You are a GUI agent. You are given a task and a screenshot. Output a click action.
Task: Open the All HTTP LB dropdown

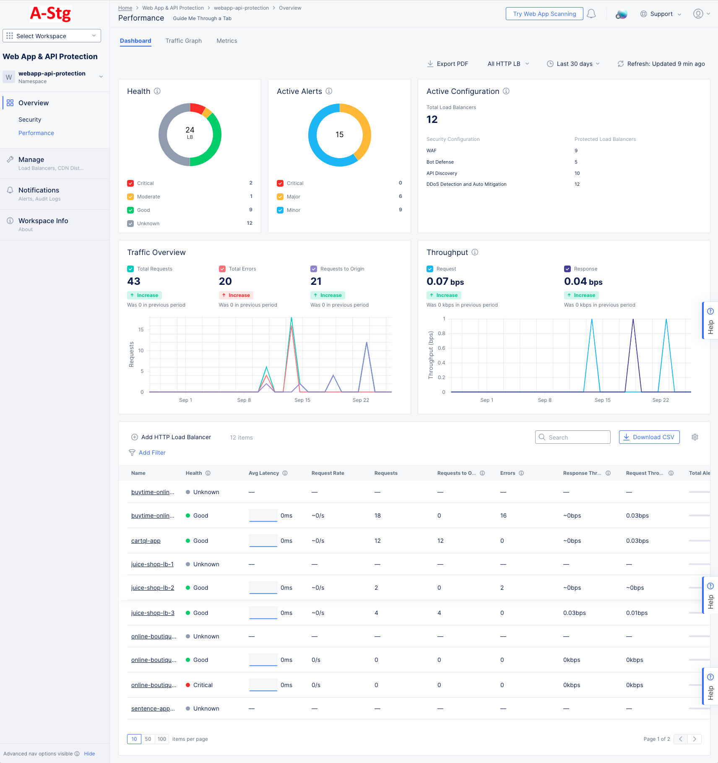(507, 64)
